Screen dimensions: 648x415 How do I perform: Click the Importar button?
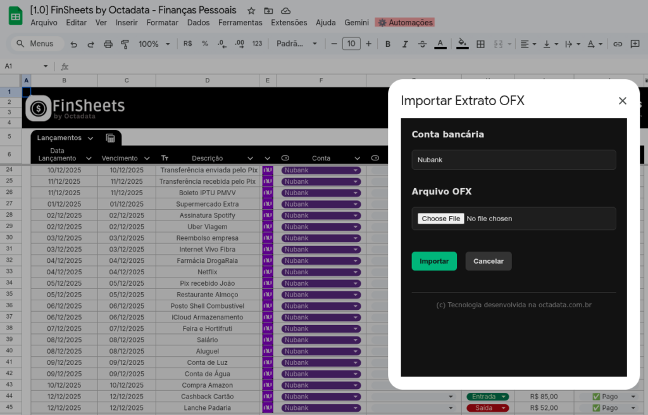pos(434,260)
